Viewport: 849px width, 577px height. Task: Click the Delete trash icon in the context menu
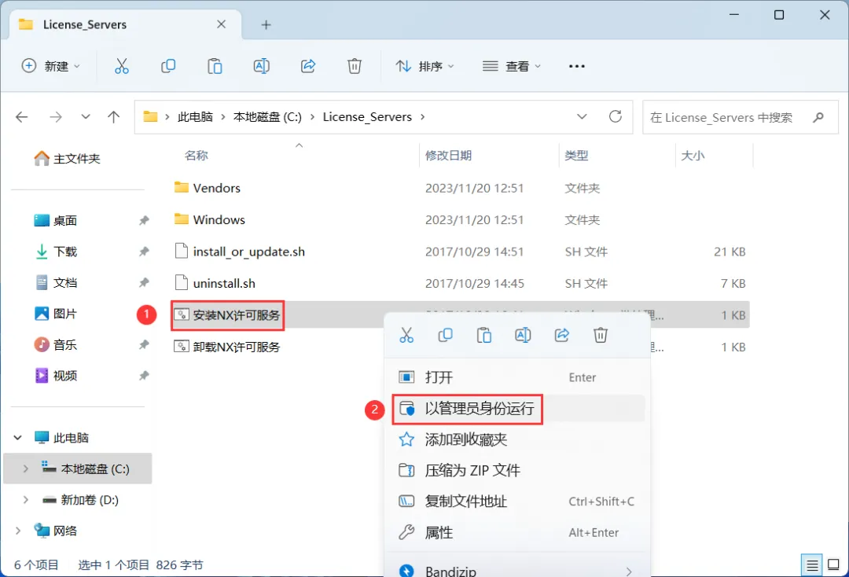click(601, 335)
